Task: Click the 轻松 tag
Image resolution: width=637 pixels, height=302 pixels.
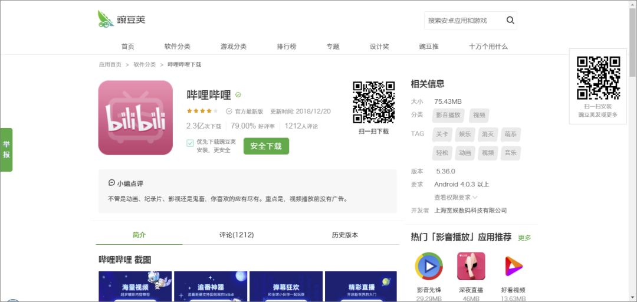Action: (x=442, y=153)
